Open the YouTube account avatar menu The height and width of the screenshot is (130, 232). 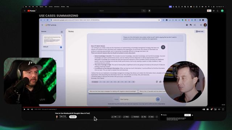(x=222, y=11)
